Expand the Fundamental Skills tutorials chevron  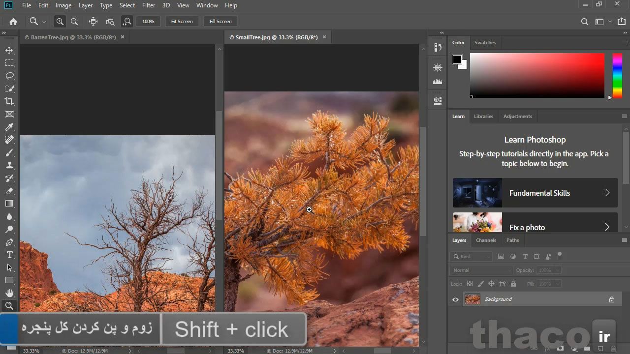click(607, 193)
